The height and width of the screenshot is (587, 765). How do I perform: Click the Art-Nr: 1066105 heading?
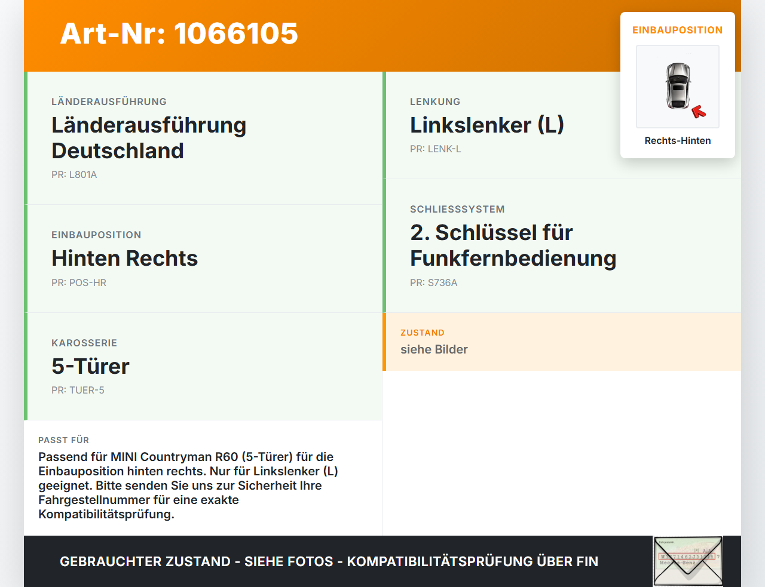(x=179, y=33)
